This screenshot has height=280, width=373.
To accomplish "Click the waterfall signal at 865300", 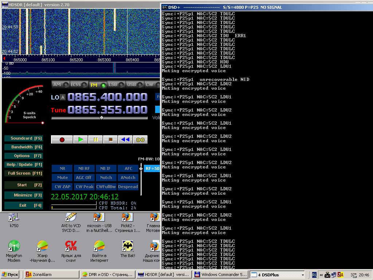I will tap(104, 32).
